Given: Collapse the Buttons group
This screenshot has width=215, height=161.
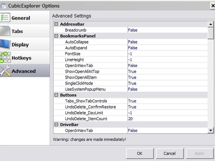Looking at the screenshot, I should tap(56, 95).
